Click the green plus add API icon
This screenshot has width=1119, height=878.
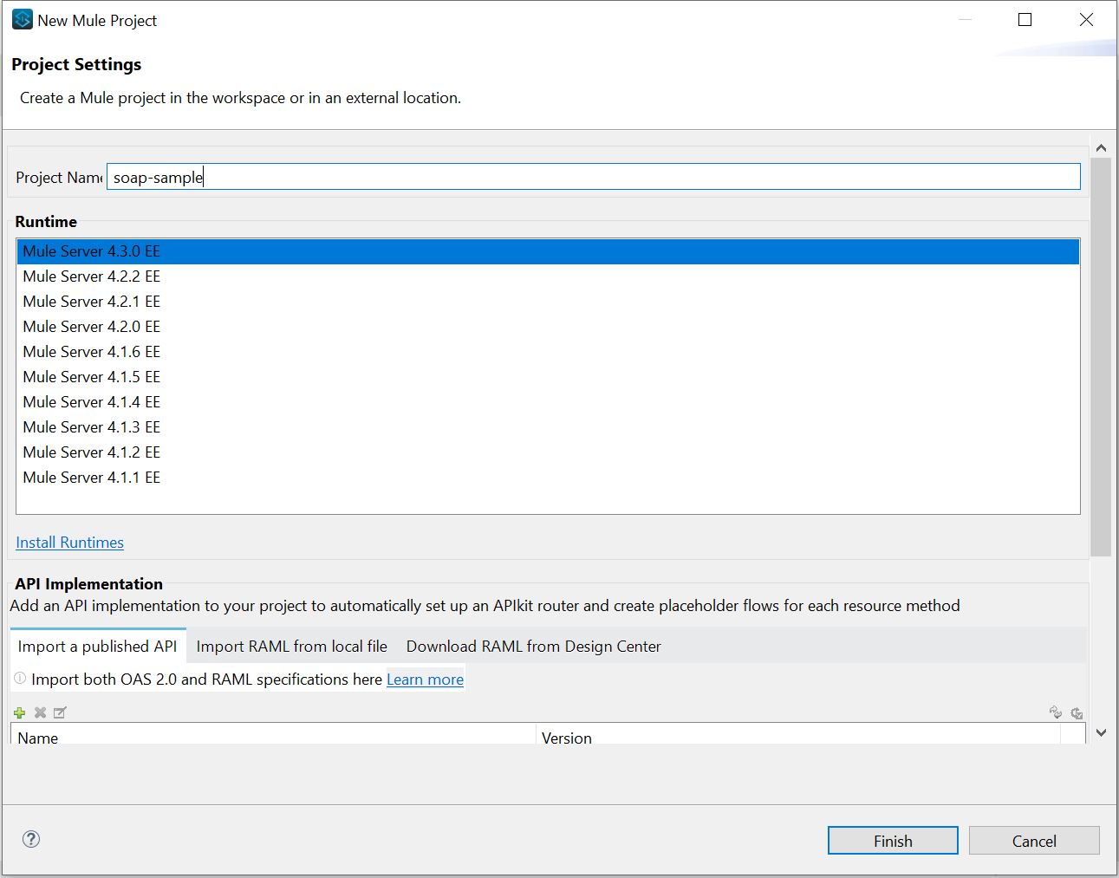(19, 713)
